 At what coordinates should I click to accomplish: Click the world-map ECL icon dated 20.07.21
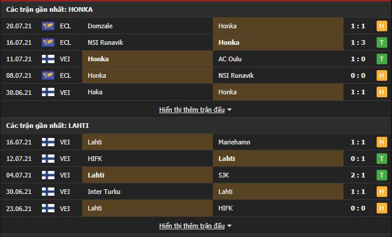tap(48, 26)
